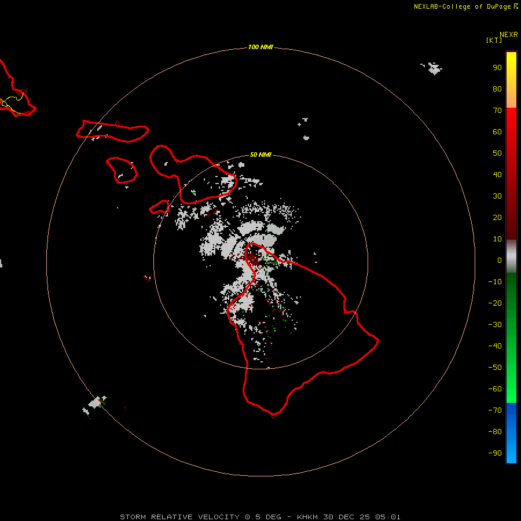Click the -60 value on the velocity scale
Viewport: 521px width, 521px height.
pos(495,389)
